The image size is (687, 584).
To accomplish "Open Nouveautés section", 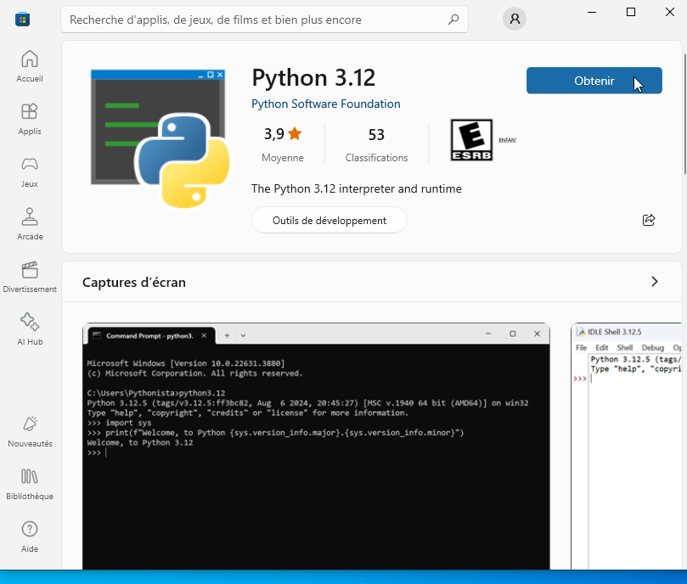I will coord(30,431).
